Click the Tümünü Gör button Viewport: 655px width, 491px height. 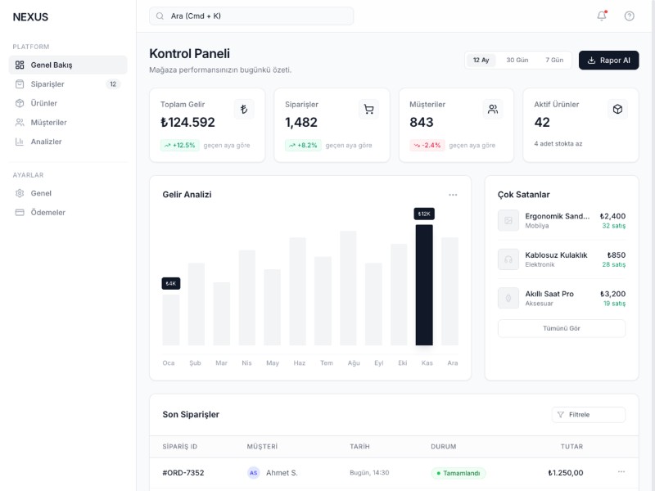(562, 328)
